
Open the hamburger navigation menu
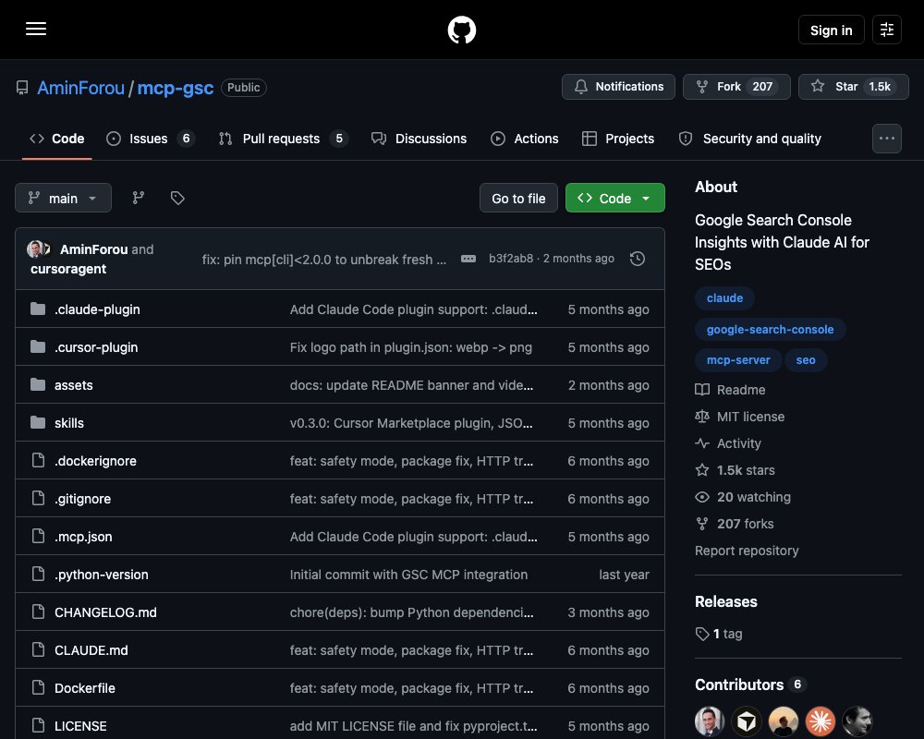coord(36,29)
